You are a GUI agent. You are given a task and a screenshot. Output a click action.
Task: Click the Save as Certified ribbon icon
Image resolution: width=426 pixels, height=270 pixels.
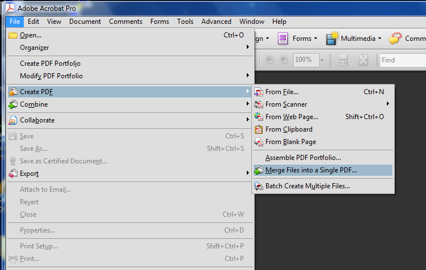(13, 161)
